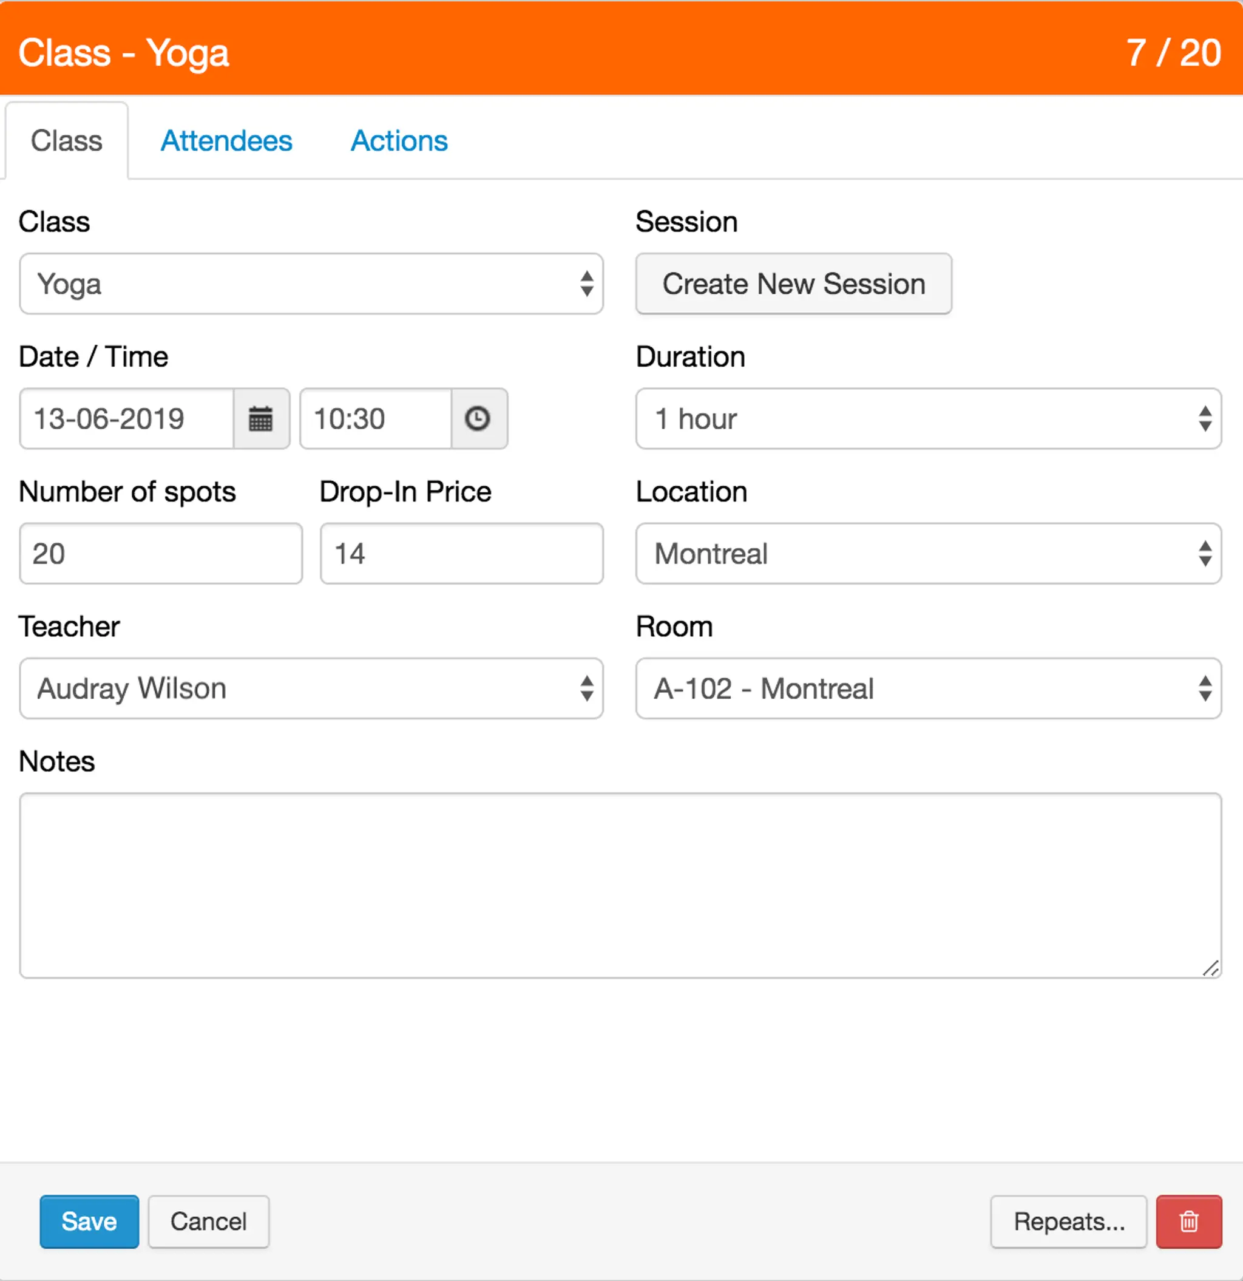Open the Location dropdown showing Montreal
This screenshot has height=1281, width=1243.
click(928, 554)
